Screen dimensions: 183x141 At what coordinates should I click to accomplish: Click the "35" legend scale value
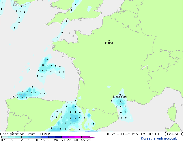pos(69,140)
